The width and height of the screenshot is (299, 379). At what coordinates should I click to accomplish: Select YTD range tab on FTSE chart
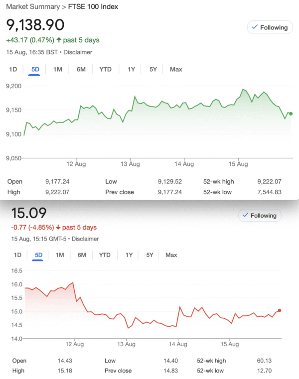[106, 69]
